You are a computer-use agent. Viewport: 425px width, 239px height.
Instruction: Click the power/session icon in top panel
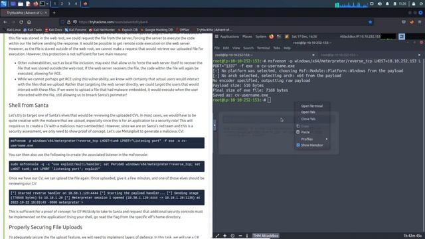pos(422,4)
